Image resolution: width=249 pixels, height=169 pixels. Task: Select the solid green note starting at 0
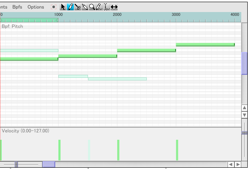(x=29, y=59)
